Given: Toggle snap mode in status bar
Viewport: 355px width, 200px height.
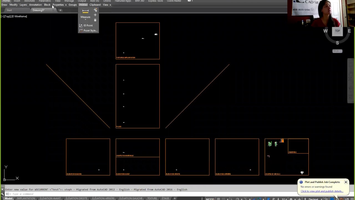Looking at the screenshot, I should coord(223,199).
